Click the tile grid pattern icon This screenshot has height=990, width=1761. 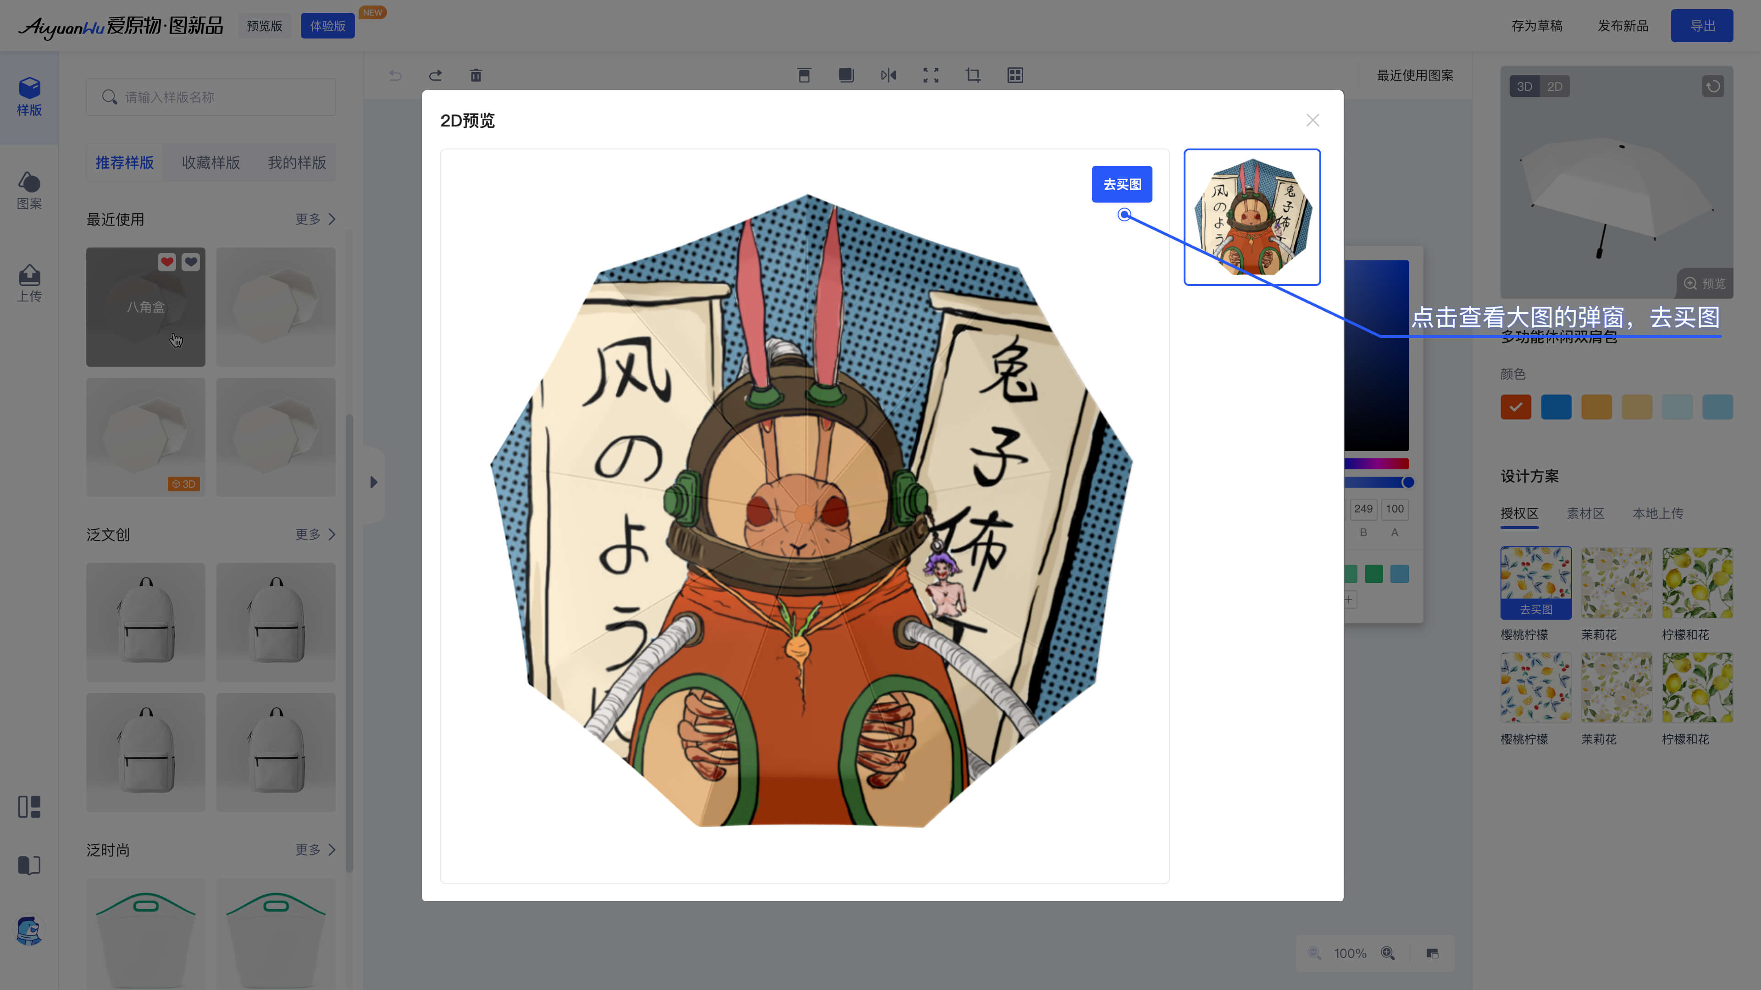pos(1015,75)
